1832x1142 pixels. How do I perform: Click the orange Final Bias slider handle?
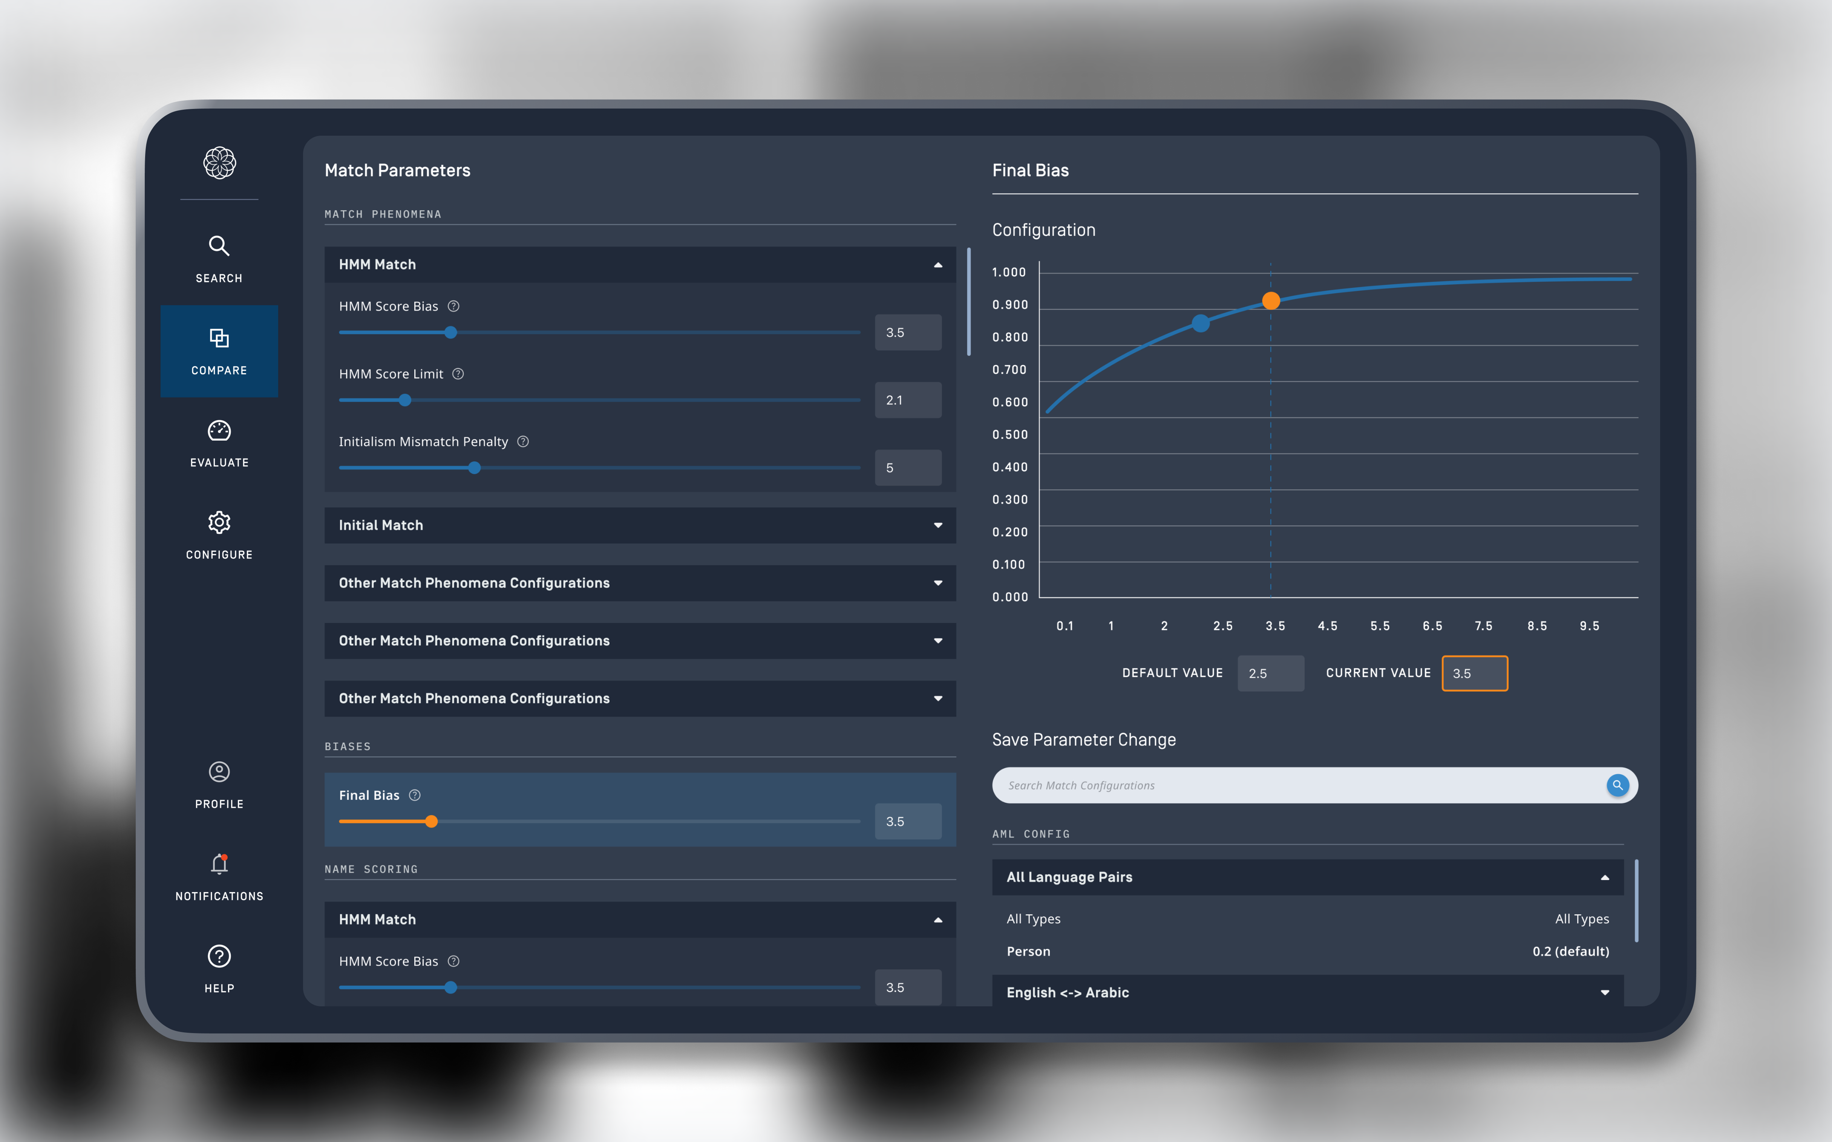[x=431, y=822]
